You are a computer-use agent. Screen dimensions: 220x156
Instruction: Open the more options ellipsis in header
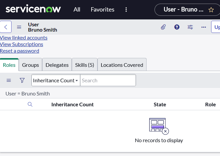[x=204, y=27]
